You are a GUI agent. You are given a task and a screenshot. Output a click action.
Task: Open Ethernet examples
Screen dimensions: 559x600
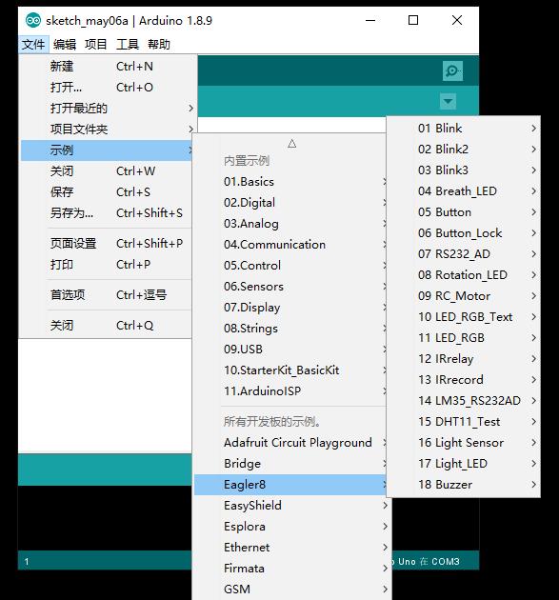point(290,548)
